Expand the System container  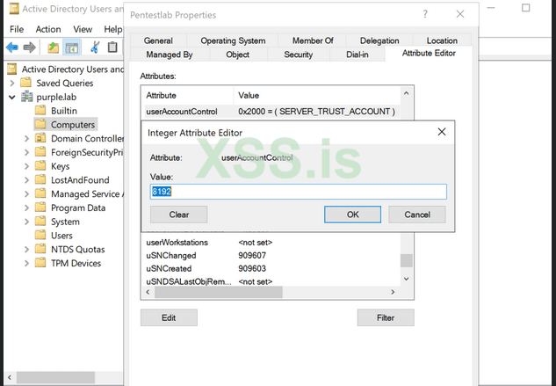pyautogui.click(x=26, y=222)
